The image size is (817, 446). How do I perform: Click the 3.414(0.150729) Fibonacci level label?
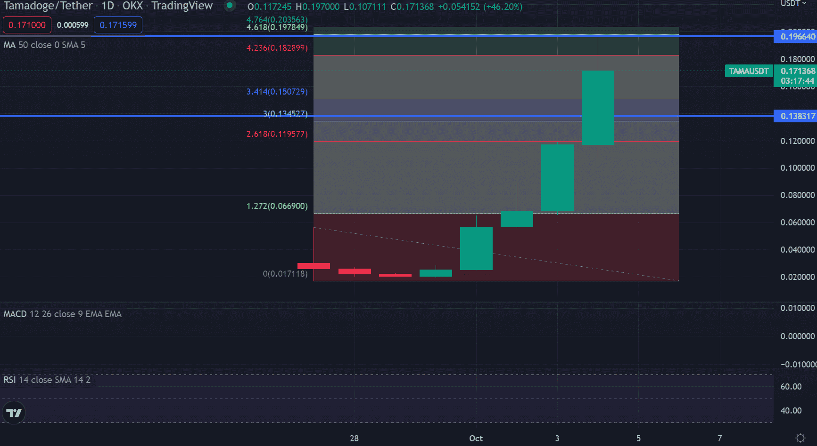(x=277, y=92)
